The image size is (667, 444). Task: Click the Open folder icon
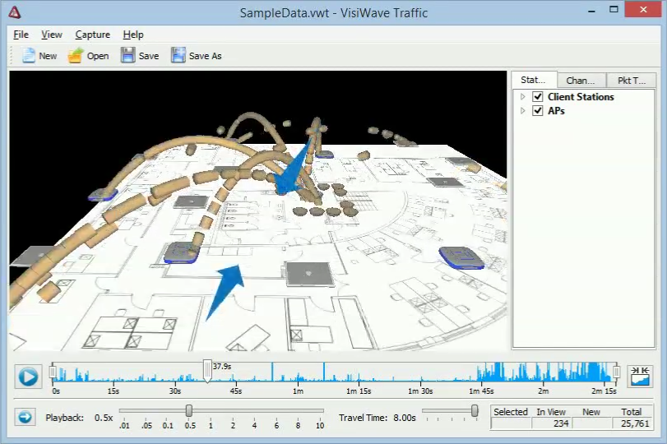point(75,55)
